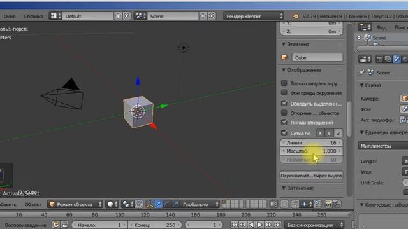This screenshot has width=408, height=229.
Task: Select the rotate manipulator arc icon
Action: (x=167, y=204)
